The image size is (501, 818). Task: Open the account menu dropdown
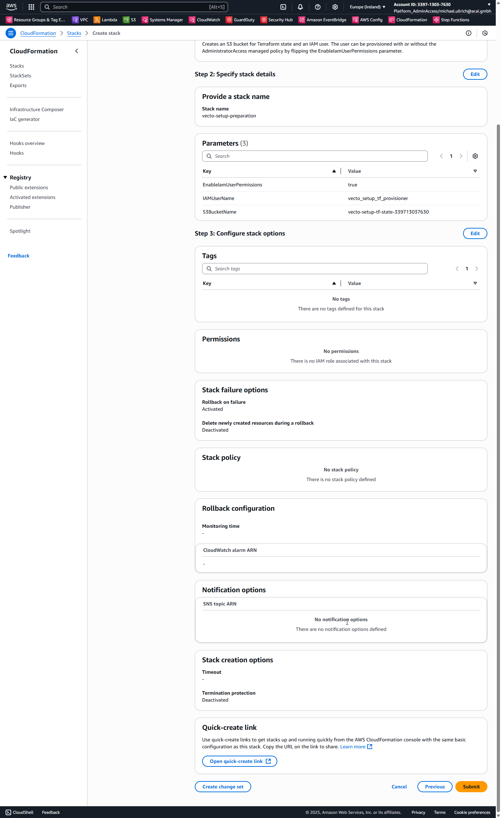click(x=442, y=8)
